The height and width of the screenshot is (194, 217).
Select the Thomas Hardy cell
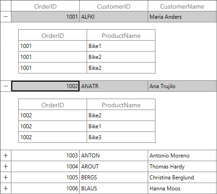(x=182, y=167)
